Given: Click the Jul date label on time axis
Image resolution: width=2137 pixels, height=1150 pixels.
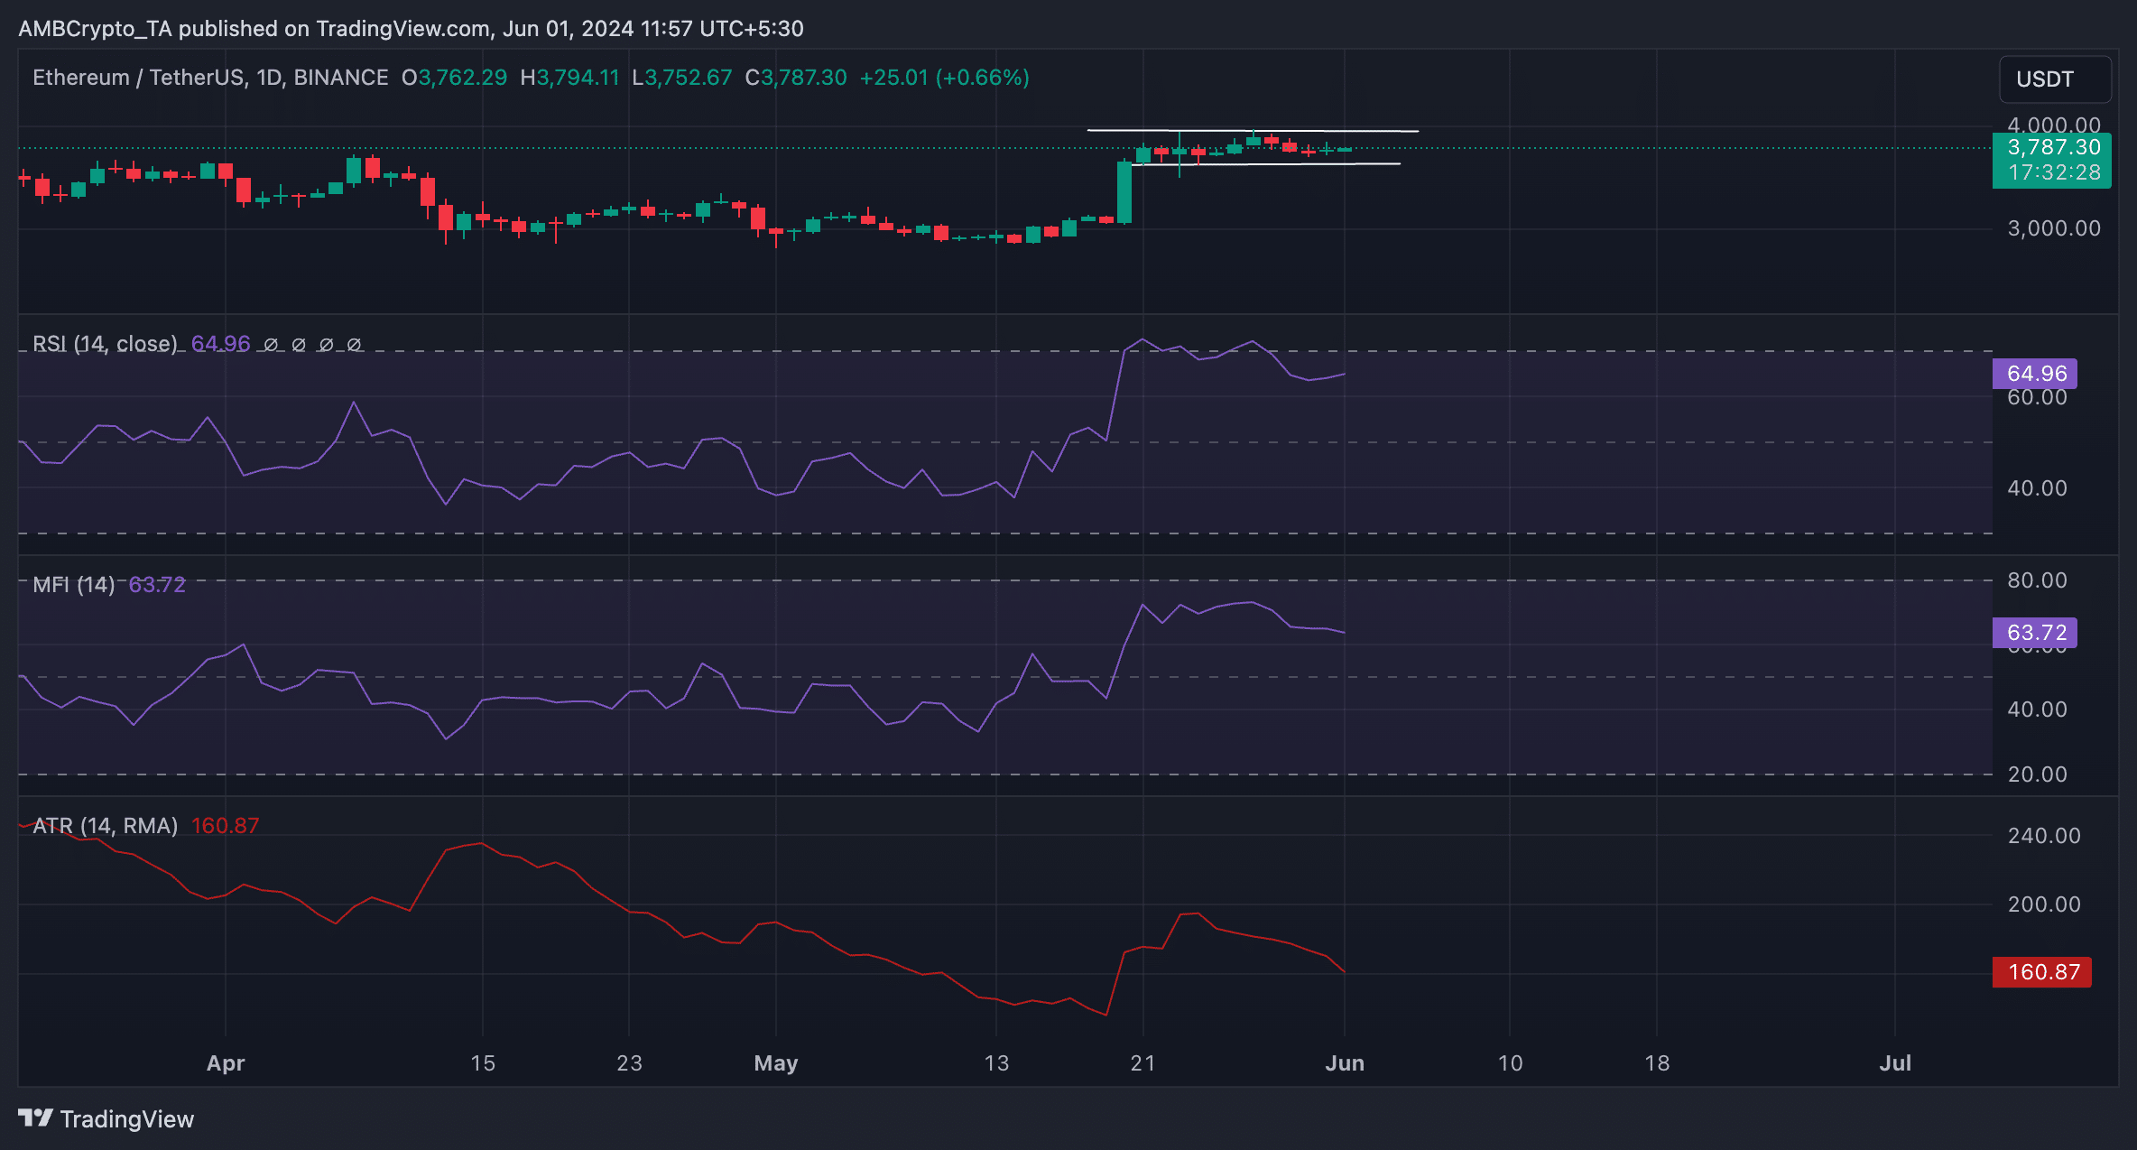Looking at the screenshot, I should pyautogui.click(x=1895, y=1063).
